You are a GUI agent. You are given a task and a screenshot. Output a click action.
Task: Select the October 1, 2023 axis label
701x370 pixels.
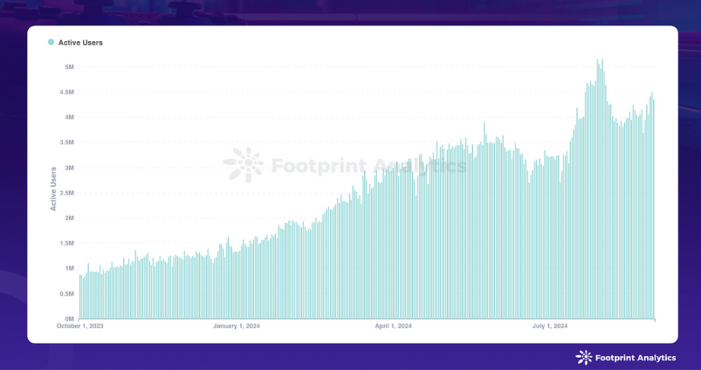pos(80,326)
